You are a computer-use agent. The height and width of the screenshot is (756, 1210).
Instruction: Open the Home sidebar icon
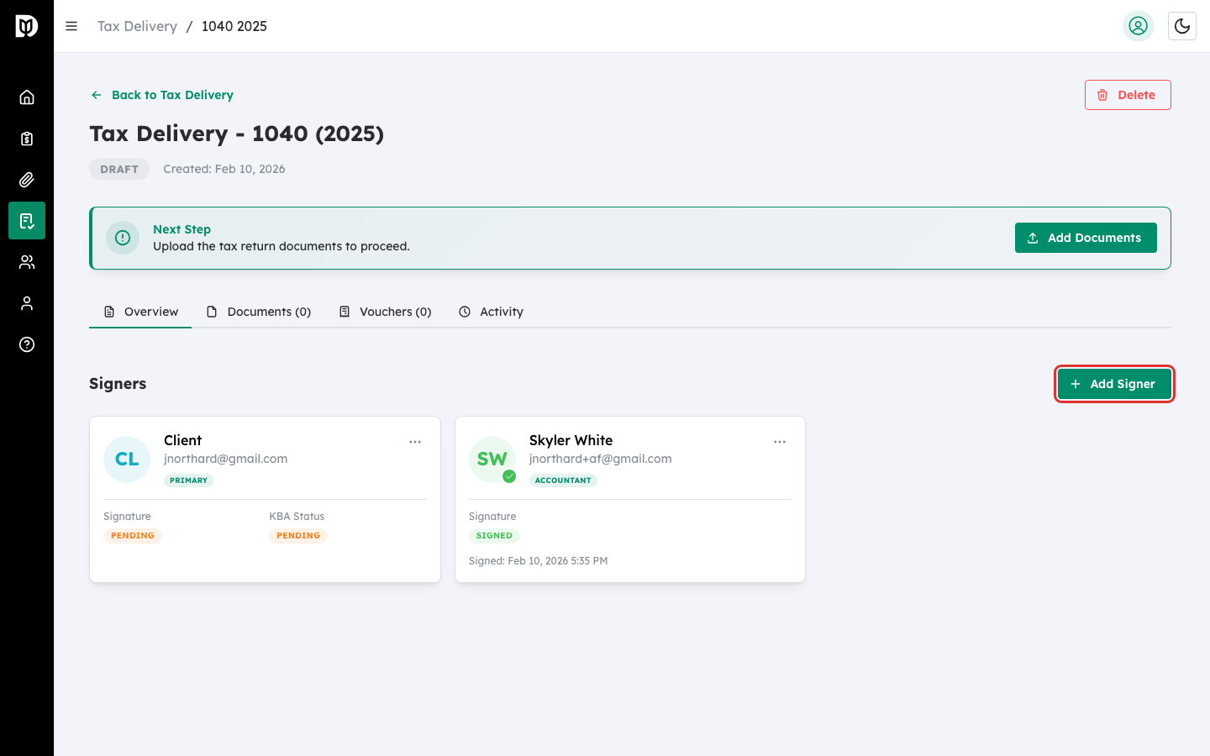[26, 97]
